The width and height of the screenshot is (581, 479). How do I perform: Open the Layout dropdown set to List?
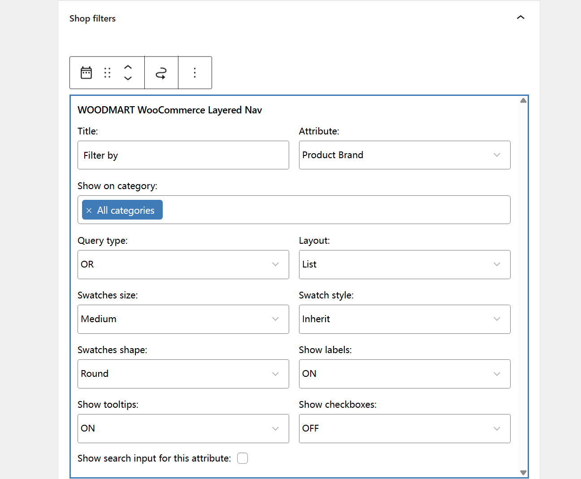[404, 264]
